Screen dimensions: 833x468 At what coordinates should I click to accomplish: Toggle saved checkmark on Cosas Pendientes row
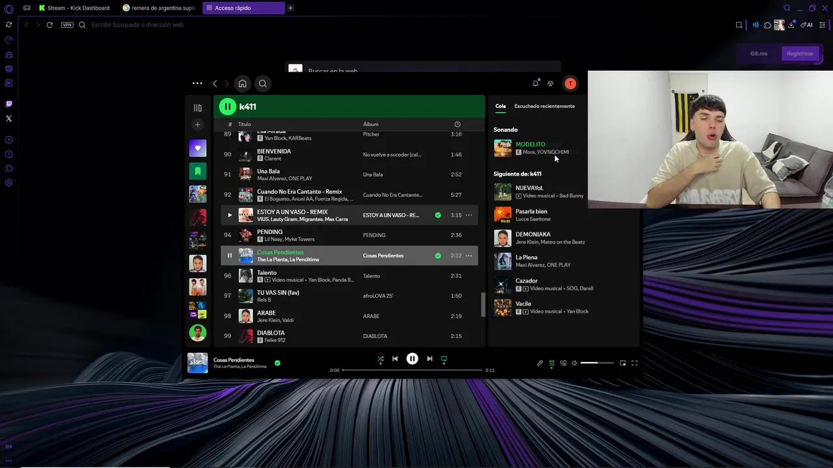coord(438,255)
